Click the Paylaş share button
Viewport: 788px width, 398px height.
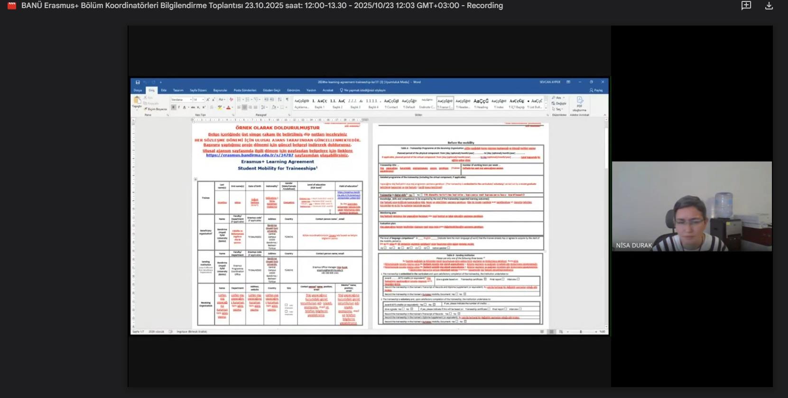[596, 90]
